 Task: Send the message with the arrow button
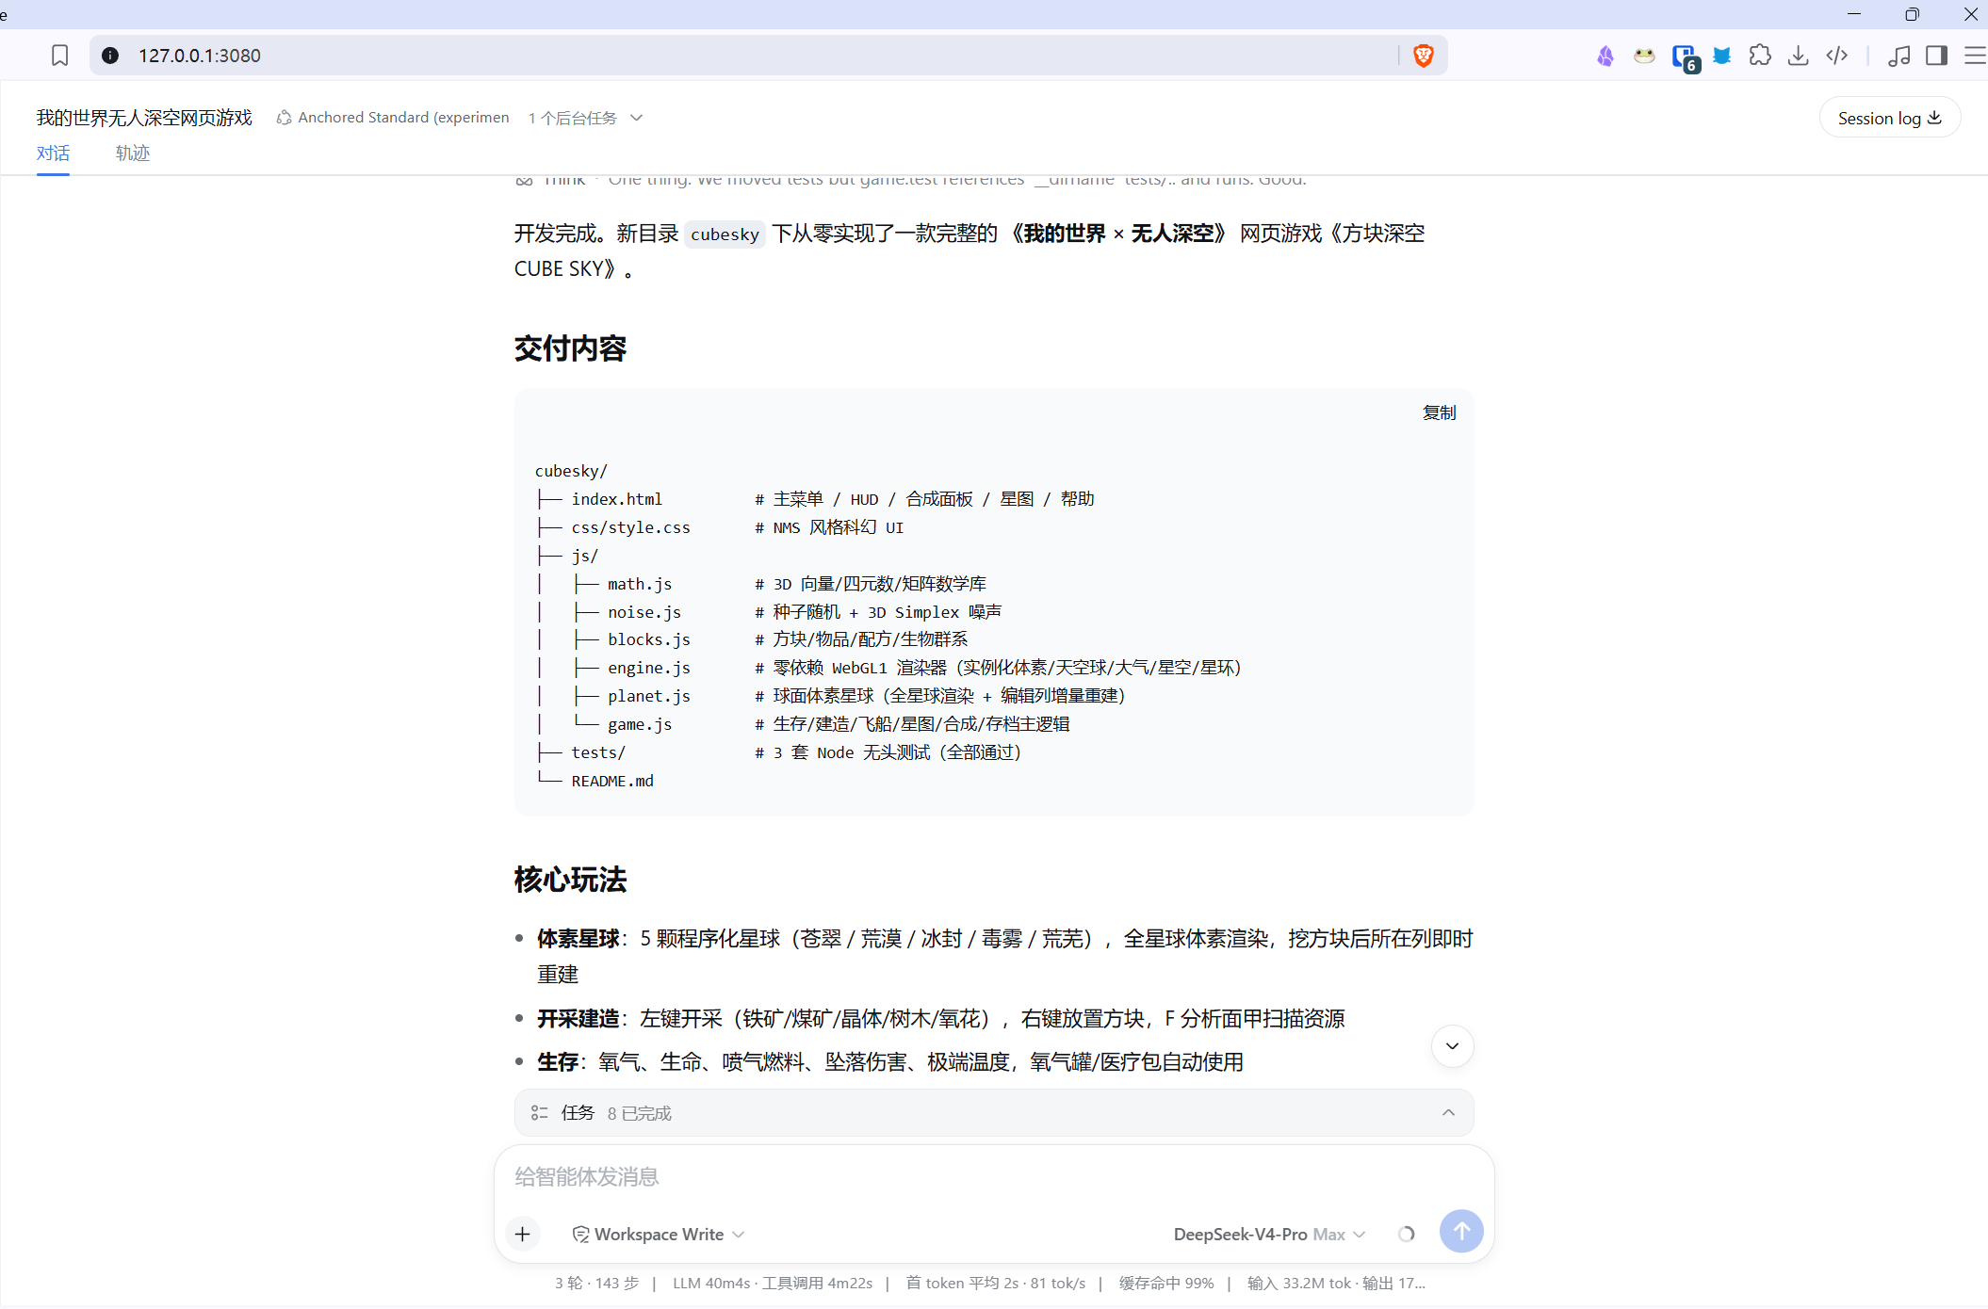[1461, 1231]
